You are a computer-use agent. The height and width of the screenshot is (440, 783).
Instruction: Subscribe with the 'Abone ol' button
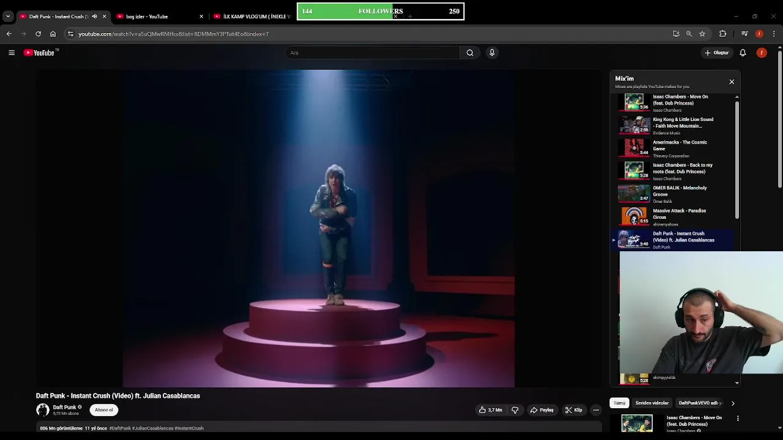click(x=104, y=410)
